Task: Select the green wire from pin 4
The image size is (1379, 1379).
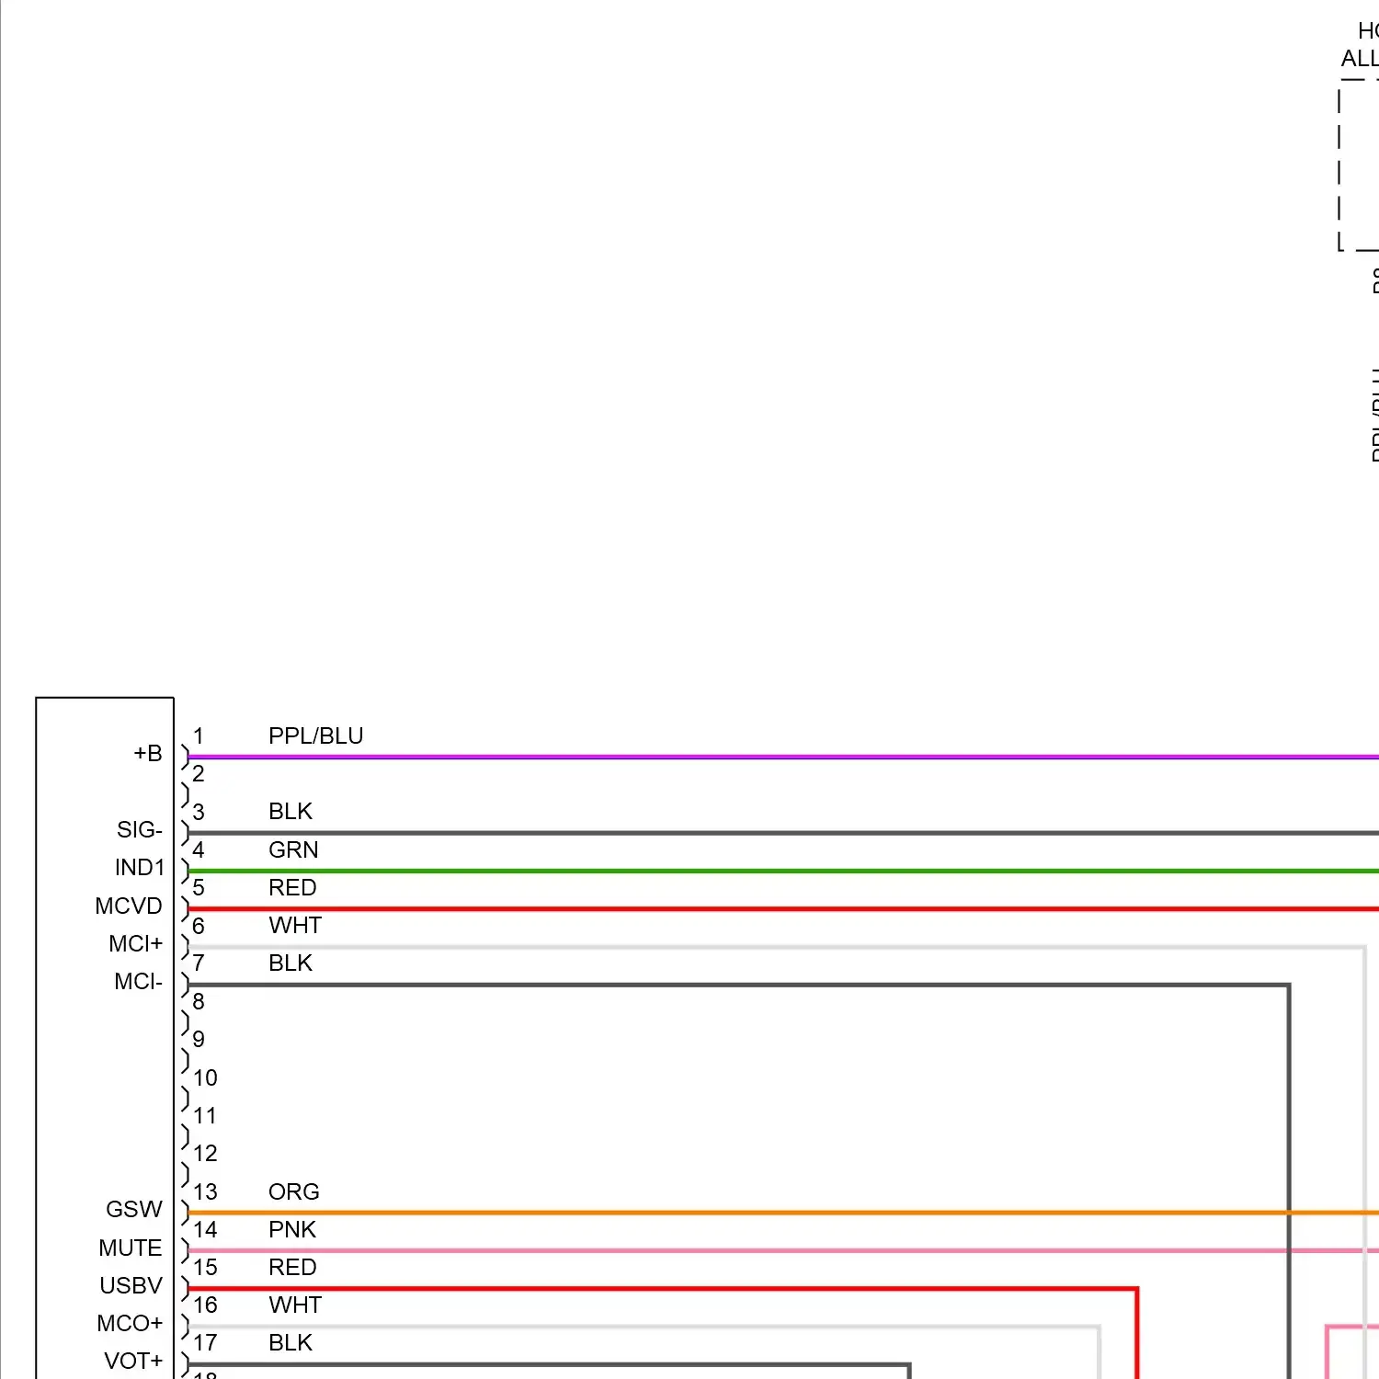Action: [783, 871]
